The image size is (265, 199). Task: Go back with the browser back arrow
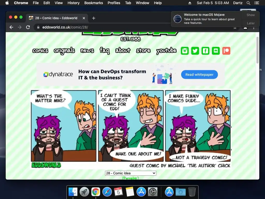[11, 27]
